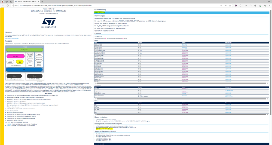Image resolution: width=272 pixels, height=145 pixels.
Task: Open the UM2073 user manual link
Action: [9, 124]
